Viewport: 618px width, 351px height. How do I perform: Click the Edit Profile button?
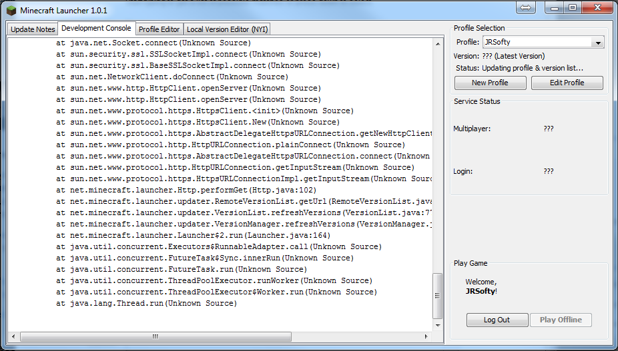coord(567,83)
